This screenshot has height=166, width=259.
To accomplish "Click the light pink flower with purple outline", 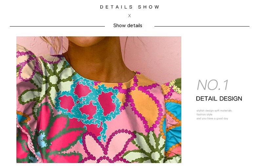I will (106, 147).
